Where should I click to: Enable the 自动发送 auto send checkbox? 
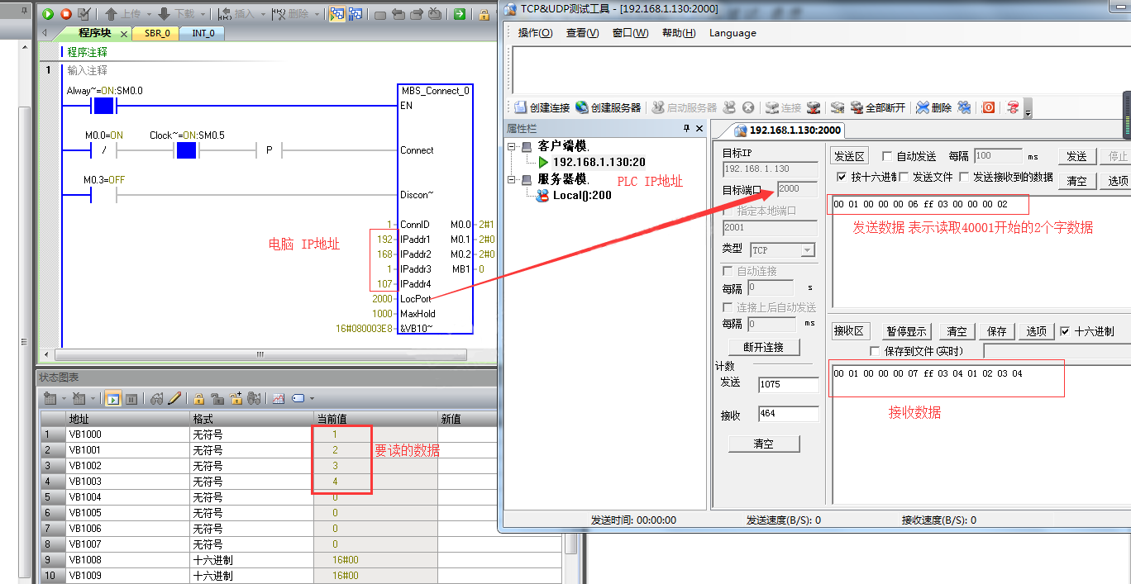[x=887, y=156]
